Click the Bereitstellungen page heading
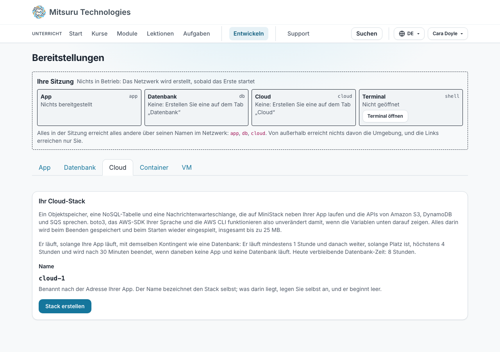Image resolution: width=500 pixels, height=352 pixels. [68, 58]
